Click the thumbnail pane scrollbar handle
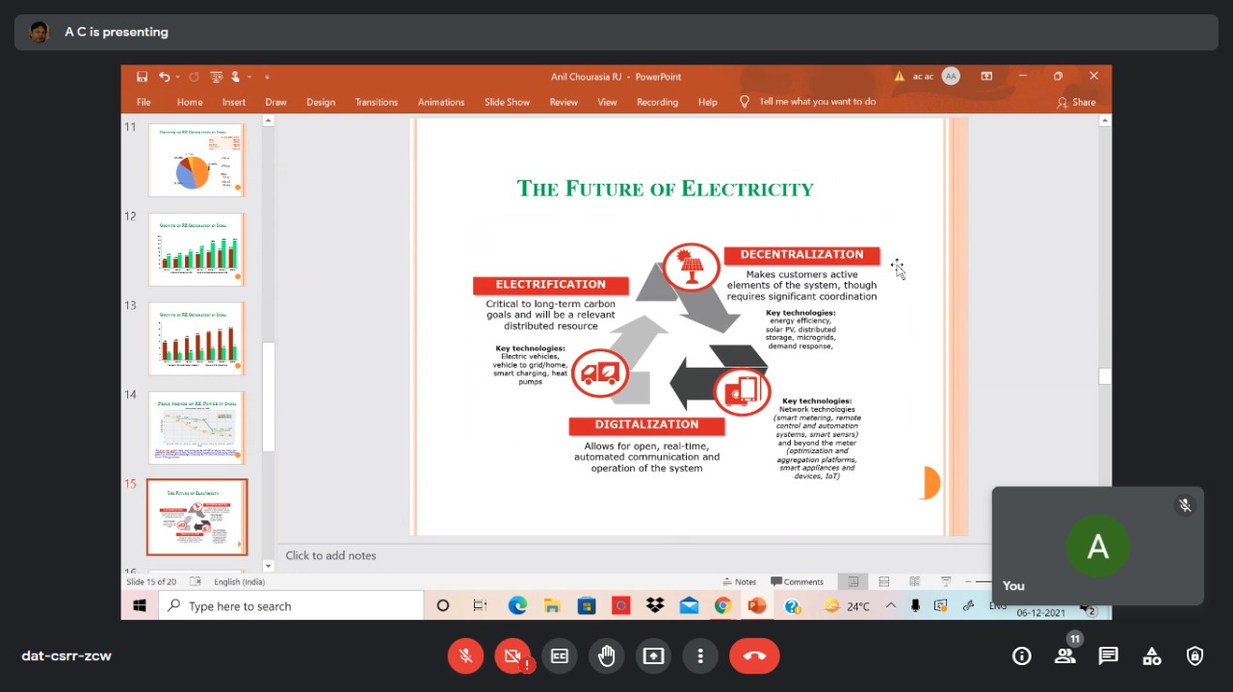1233x692 pixels. (269, 397)
